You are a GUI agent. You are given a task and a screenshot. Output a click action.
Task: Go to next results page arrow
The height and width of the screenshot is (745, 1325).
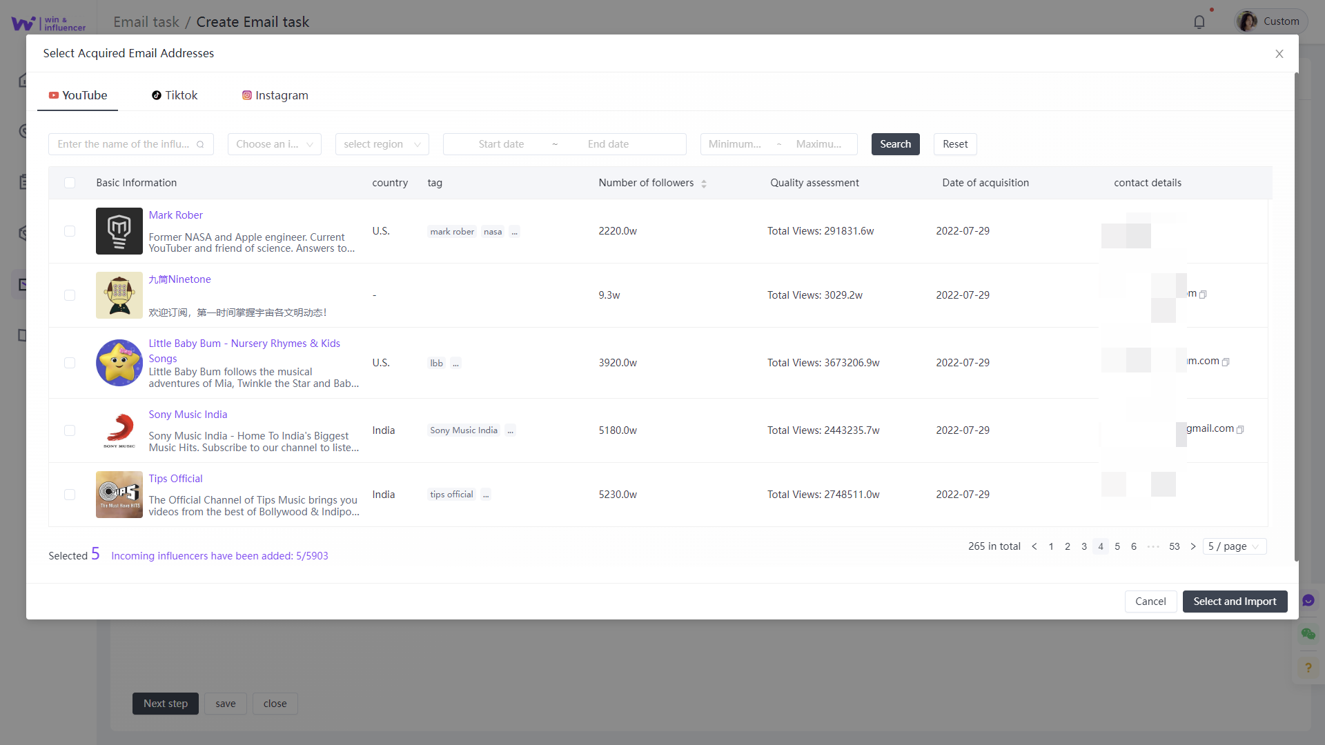click(1192, 546)
